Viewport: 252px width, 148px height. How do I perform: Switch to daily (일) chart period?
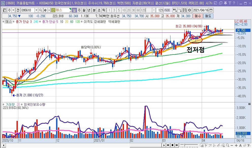click(x=74, y=10)
